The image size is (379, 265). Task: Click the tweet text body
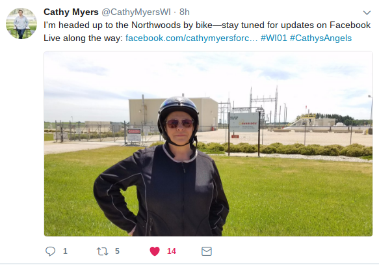pos(207,31)
